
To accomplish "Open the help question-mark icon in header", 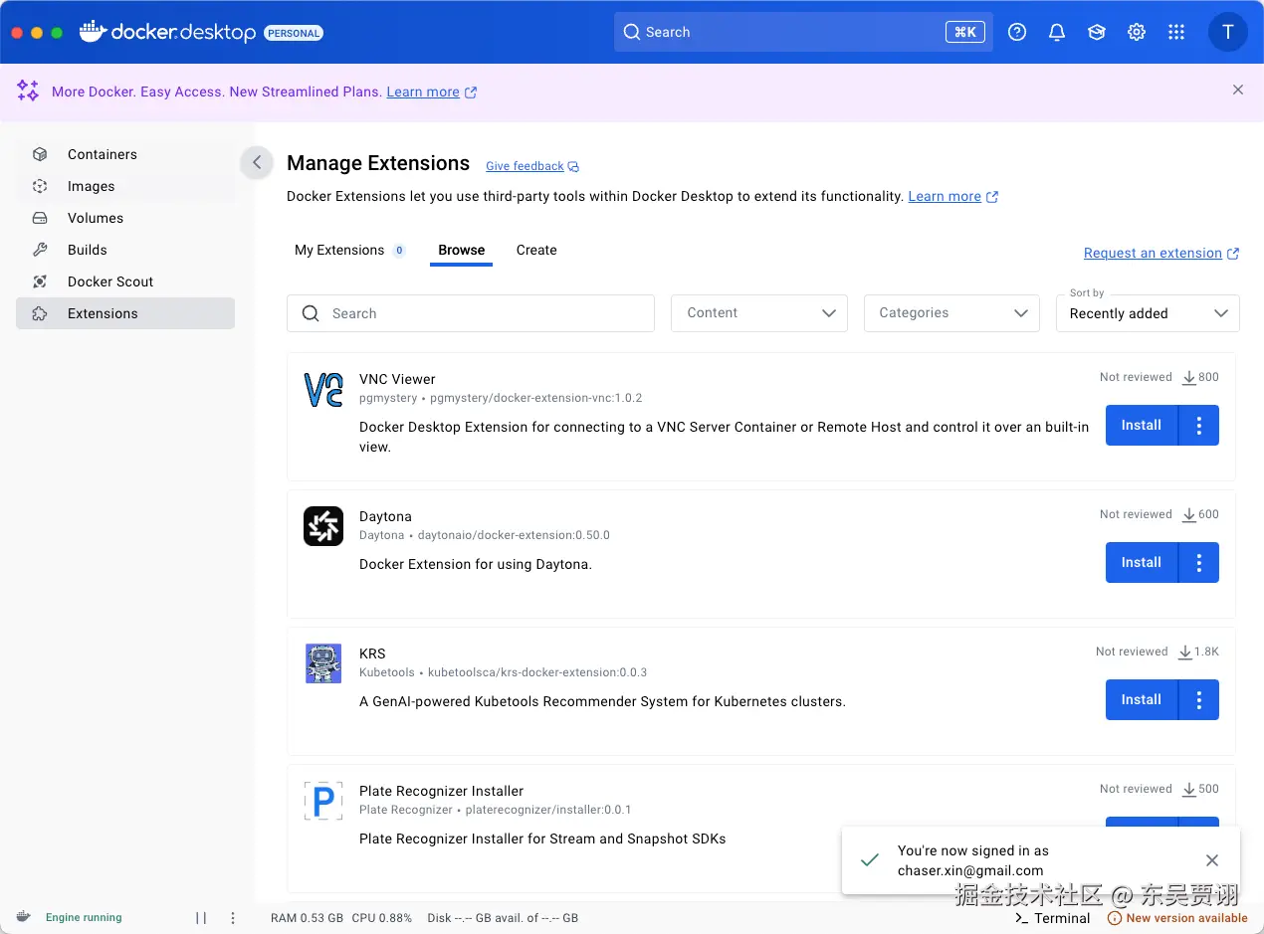I will pos(1017,32).
